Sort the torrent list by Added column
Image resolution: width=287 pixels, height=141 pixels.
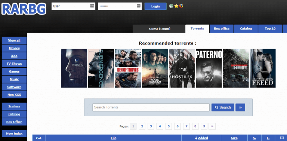(x=201, y=138)
